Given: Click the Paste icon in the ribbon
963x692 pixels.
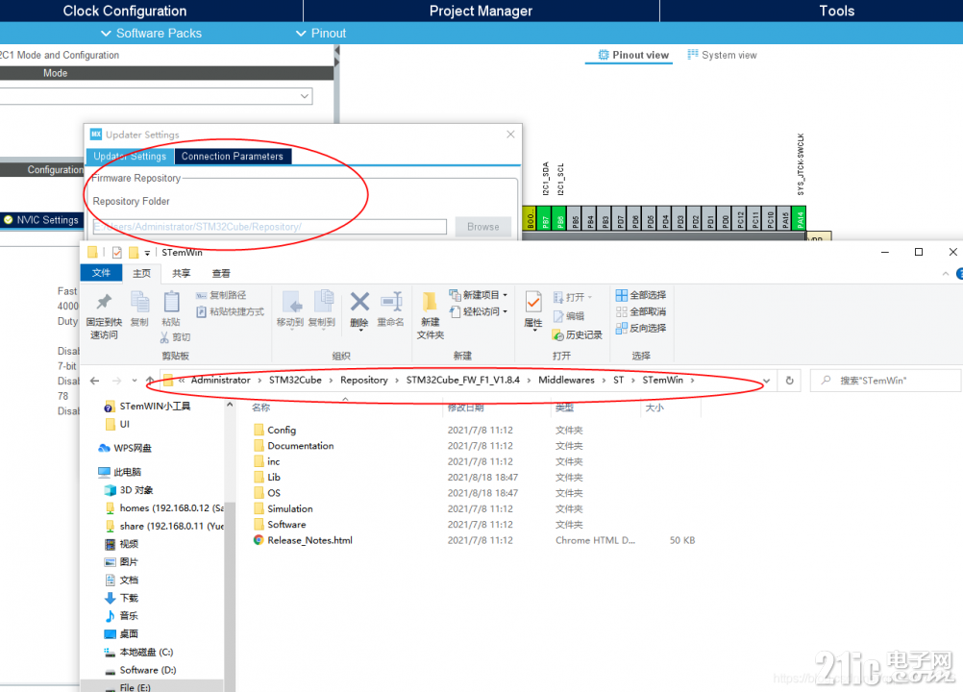Looking at the screenshot, I should point(171,302).
